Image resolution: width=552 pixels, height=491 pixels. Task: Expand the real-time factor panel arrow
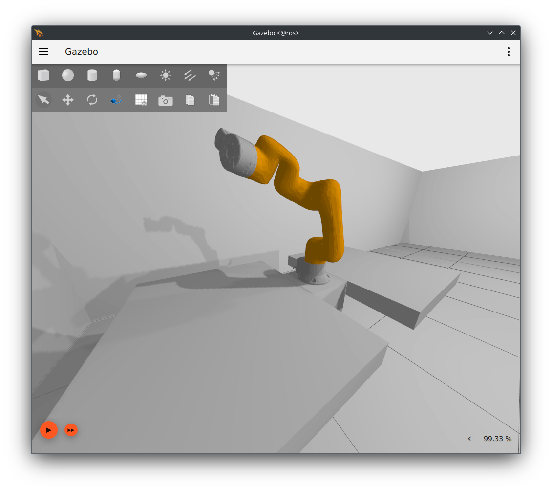pyautogui.click(x=469, y=439)
